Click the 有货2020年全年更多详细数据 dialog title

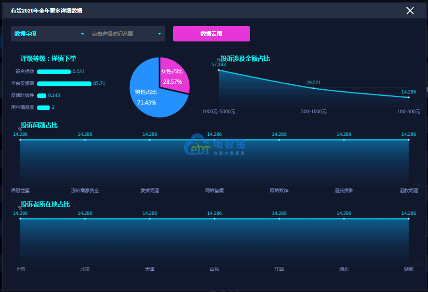pos(46,11)
